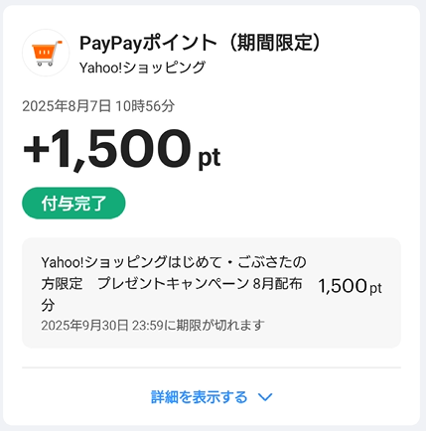Screen dimensions: 426x431
Task: Click the 方限定 text in campaign description
Action: [x=62, y=284]
